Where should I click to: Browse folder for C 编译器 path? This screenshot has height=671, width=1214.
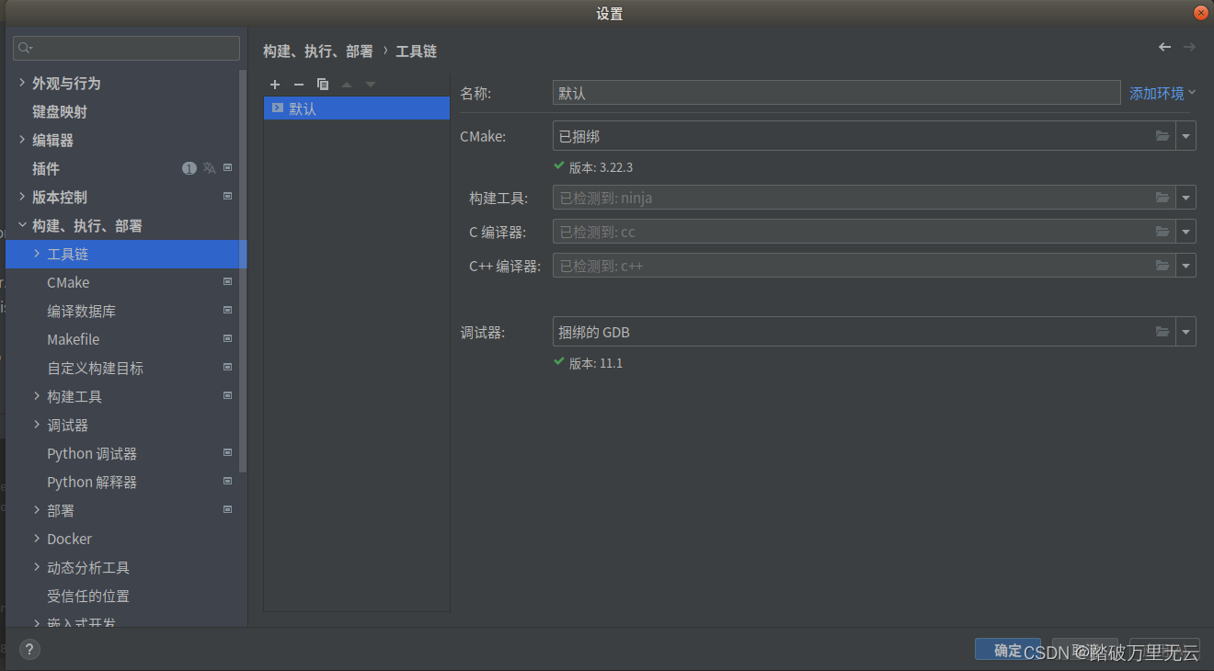coord(1162,232)
